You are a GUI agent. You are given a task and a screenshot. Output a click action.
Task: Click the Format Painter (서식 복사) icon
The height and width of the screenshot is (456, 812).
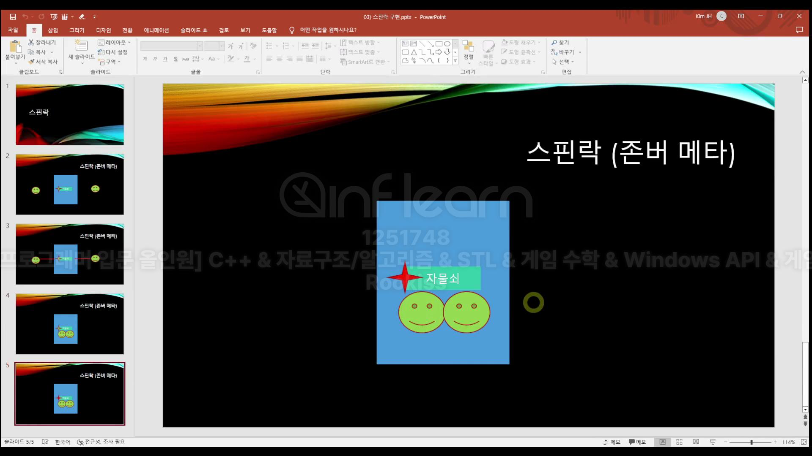(31, 62)
